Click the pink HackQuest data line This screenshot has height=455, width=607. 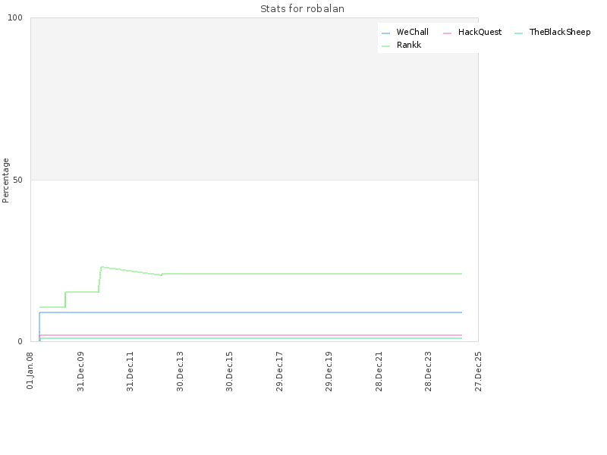coord(250,335)
